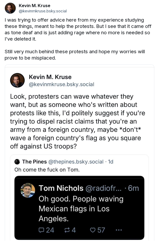The height and width of the screenshot is (243, 158).
Task: Open The Pines display name link
Action: tap(34, 162)
